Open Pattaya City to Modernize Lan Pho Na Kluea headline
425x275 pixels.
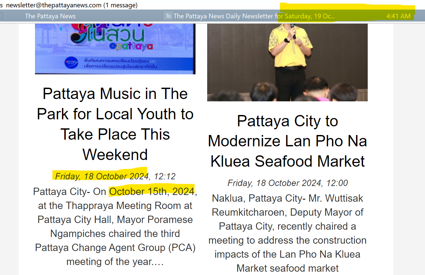(x=287, y=141)
